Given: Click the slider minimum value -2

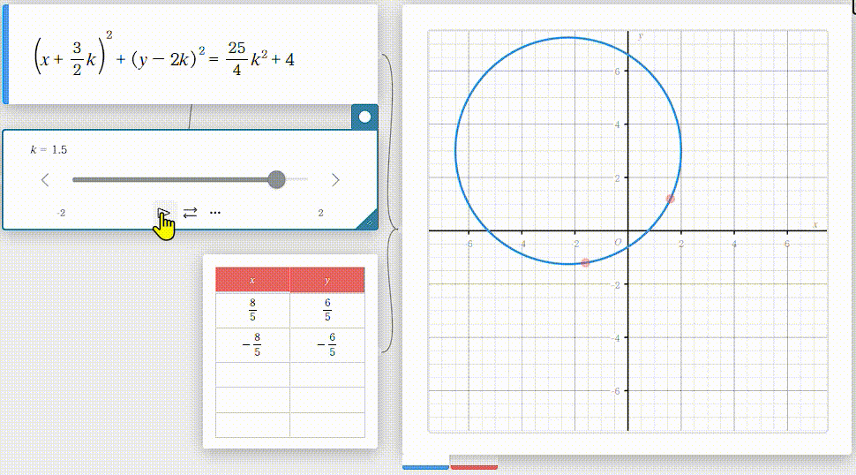Looking at the screenshot, I should tap(61, 213).
